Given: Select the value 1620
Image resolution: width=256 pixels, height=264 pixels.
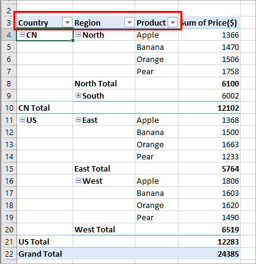Looking at the screenshot, I should point(209,205).
